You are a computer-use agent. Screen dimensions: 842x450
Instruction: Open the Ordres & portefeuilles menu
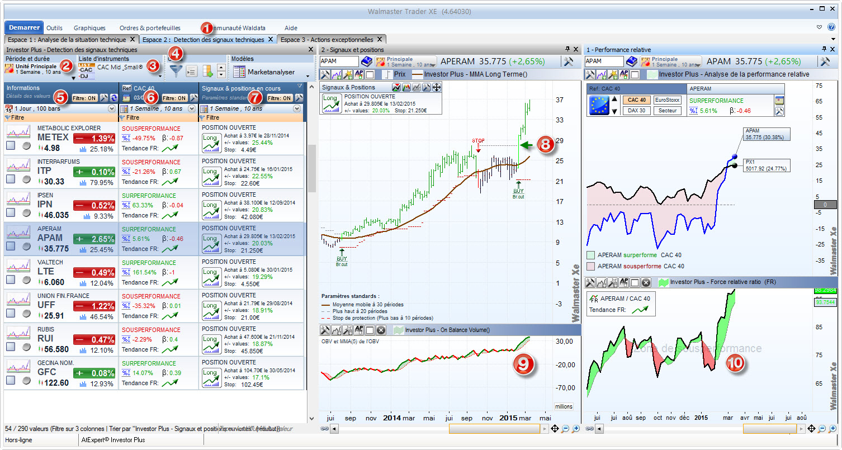tap(150, 27)
